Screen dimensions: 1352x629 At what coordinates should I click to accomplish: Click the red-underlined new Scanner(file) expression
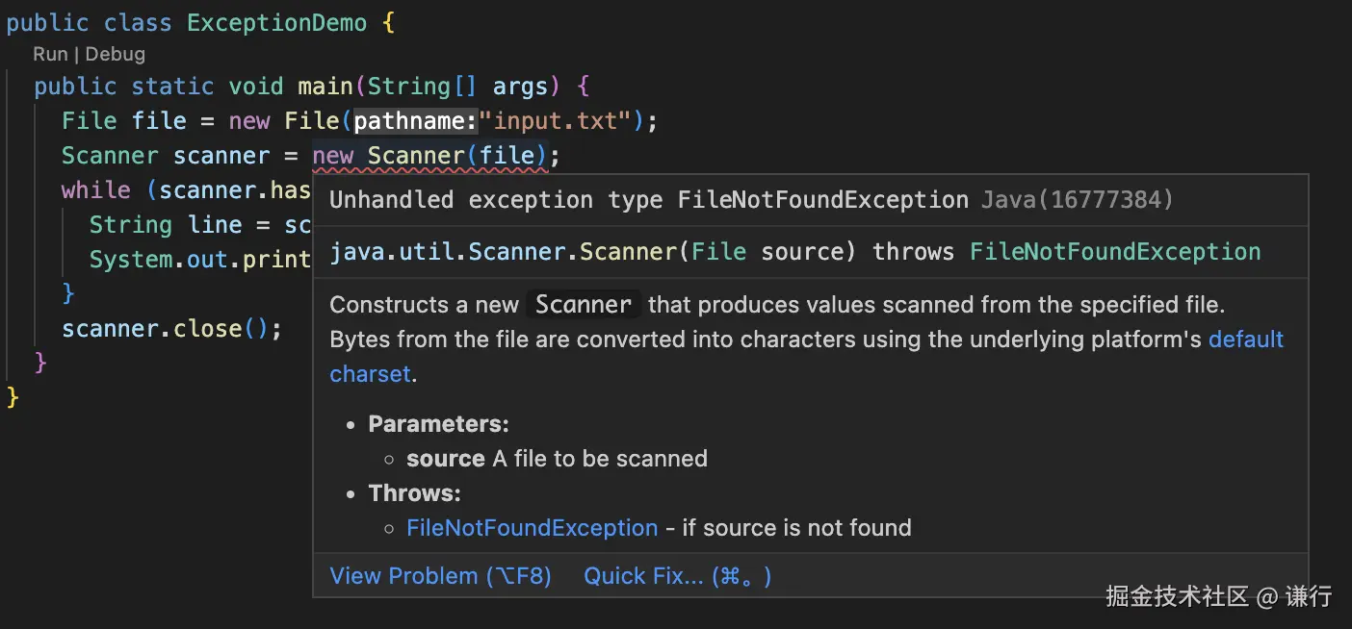[x=429, y=156]
